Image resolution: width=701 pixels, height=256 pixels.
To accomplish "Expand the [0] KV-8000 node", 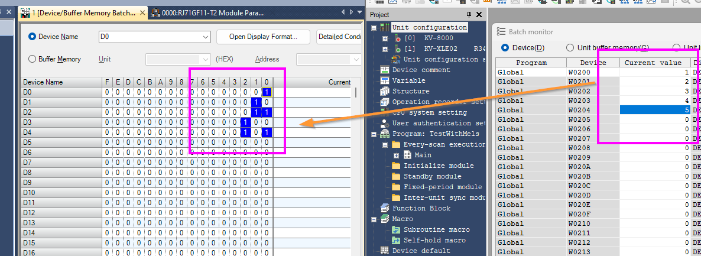I will click(x=385, y=38).
